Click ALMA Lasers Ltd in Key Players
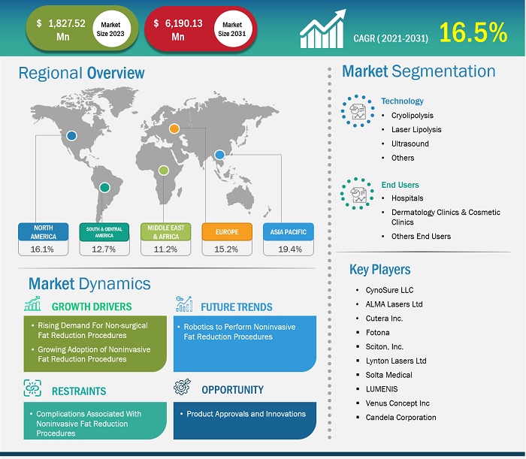 [x=394, y=304]
